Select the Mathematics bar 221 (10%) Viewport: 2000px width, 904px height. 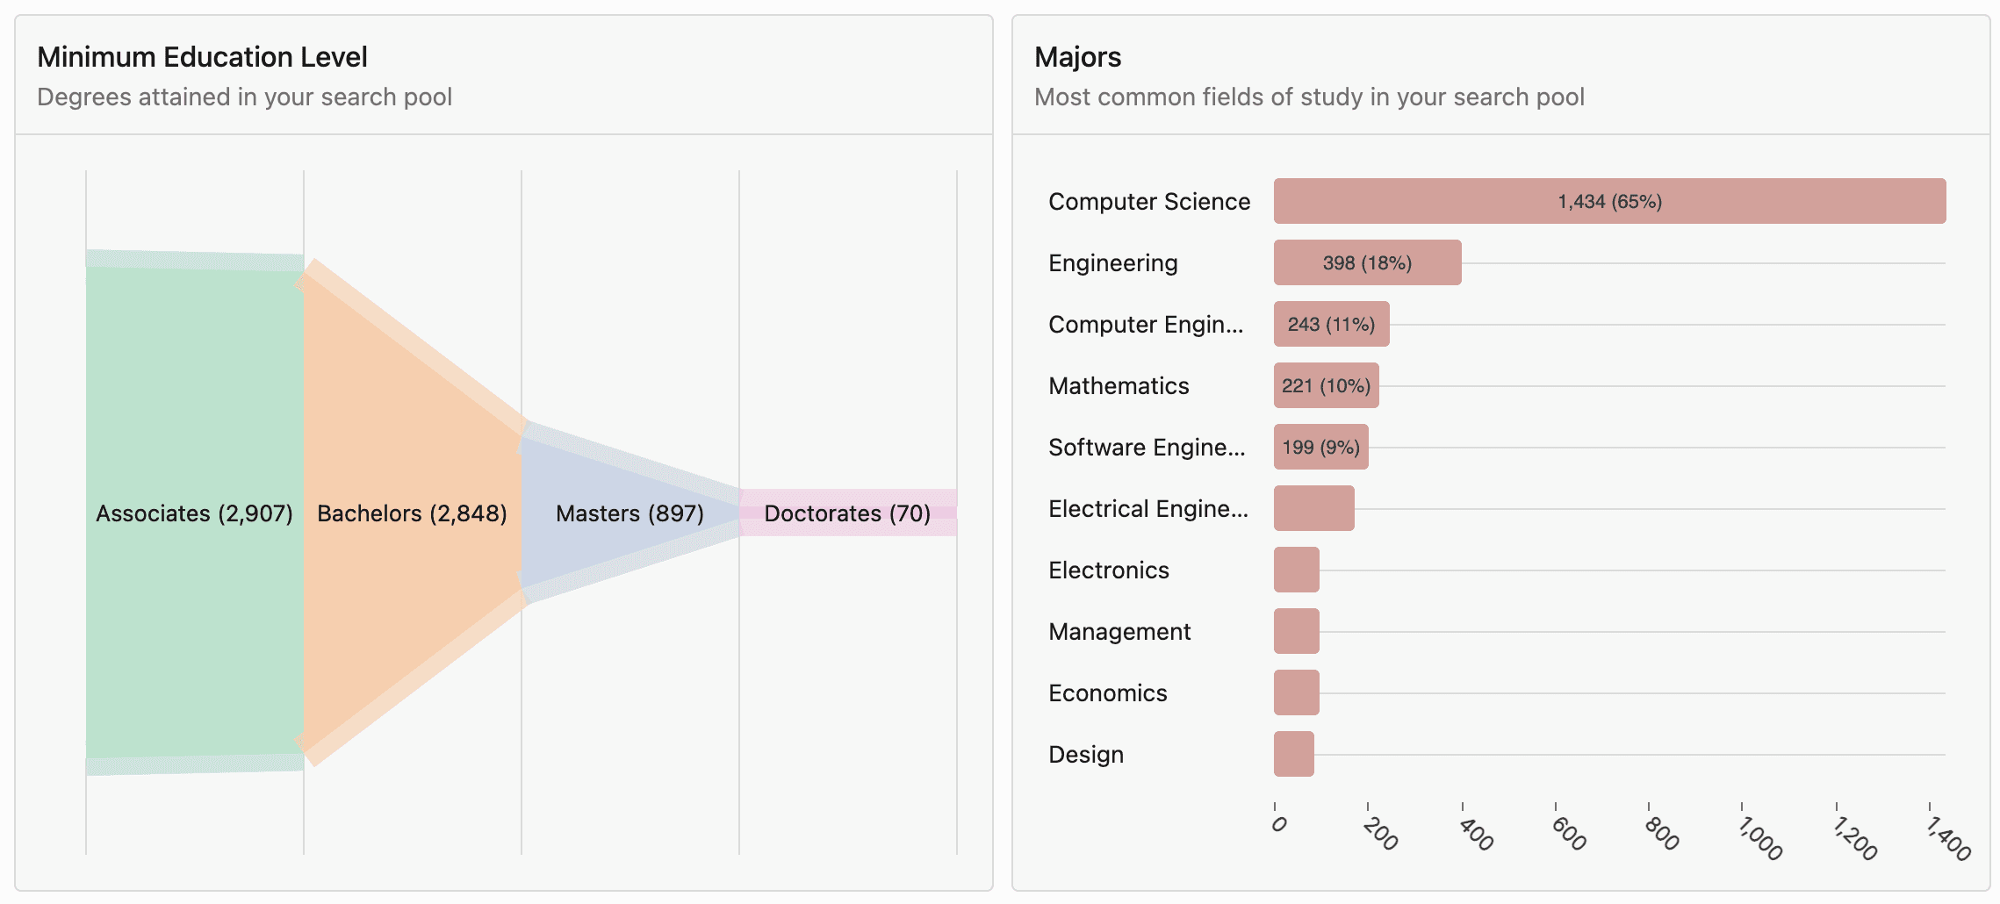tap(1326, 385)
